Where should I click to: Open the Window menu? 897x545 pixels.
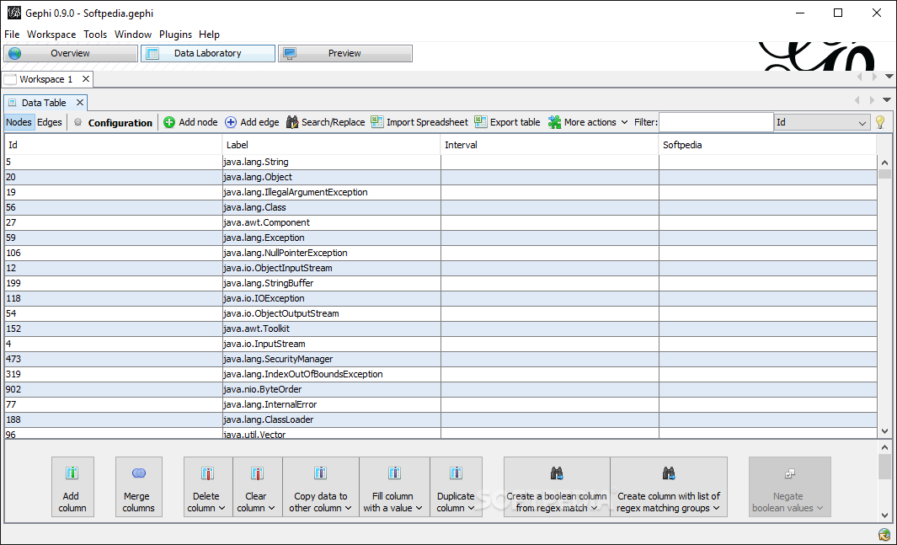(133, 35)
